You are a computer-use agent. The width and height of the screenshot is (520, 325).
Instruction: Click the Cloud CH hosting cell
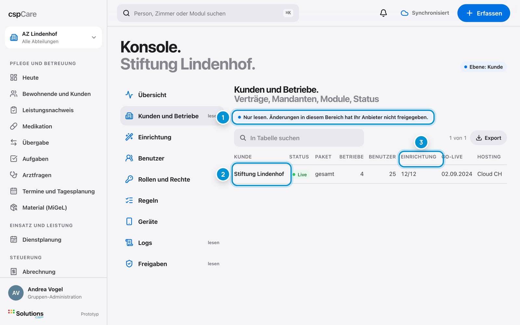489,174
